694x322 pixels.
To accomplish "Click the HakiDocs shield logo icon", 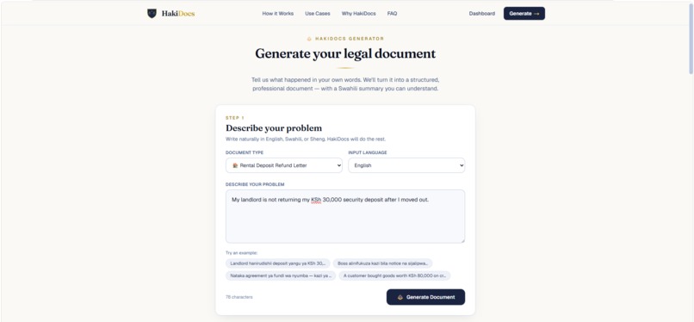I will (152, 13).
